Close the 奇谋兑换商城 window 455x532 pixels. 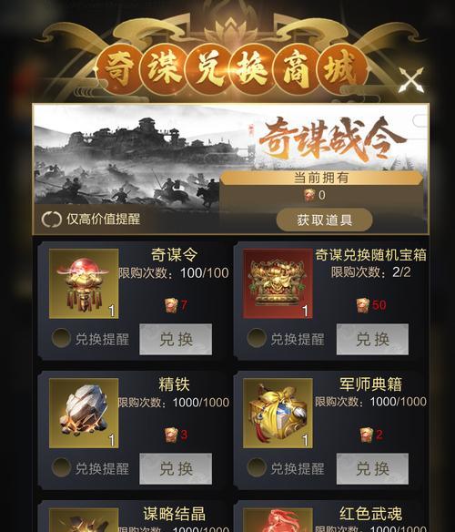[411, 80]
